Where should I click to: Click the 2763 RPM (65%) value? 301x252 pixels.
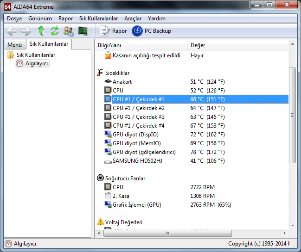(211, 205)
